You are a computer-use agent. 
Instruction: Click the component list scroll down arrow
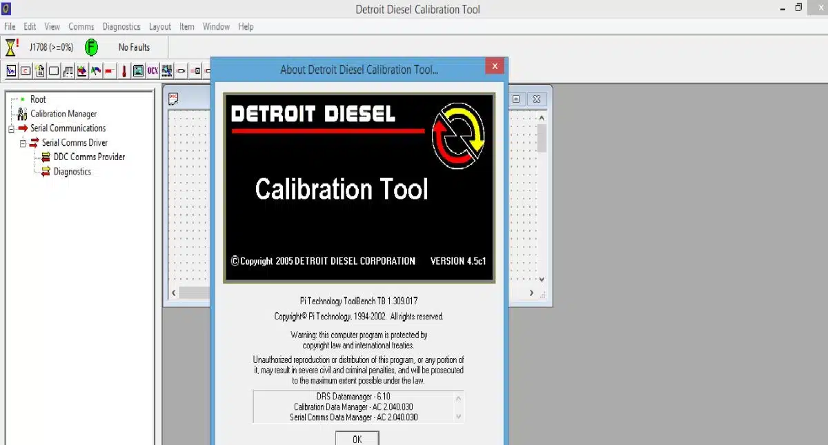458,417
